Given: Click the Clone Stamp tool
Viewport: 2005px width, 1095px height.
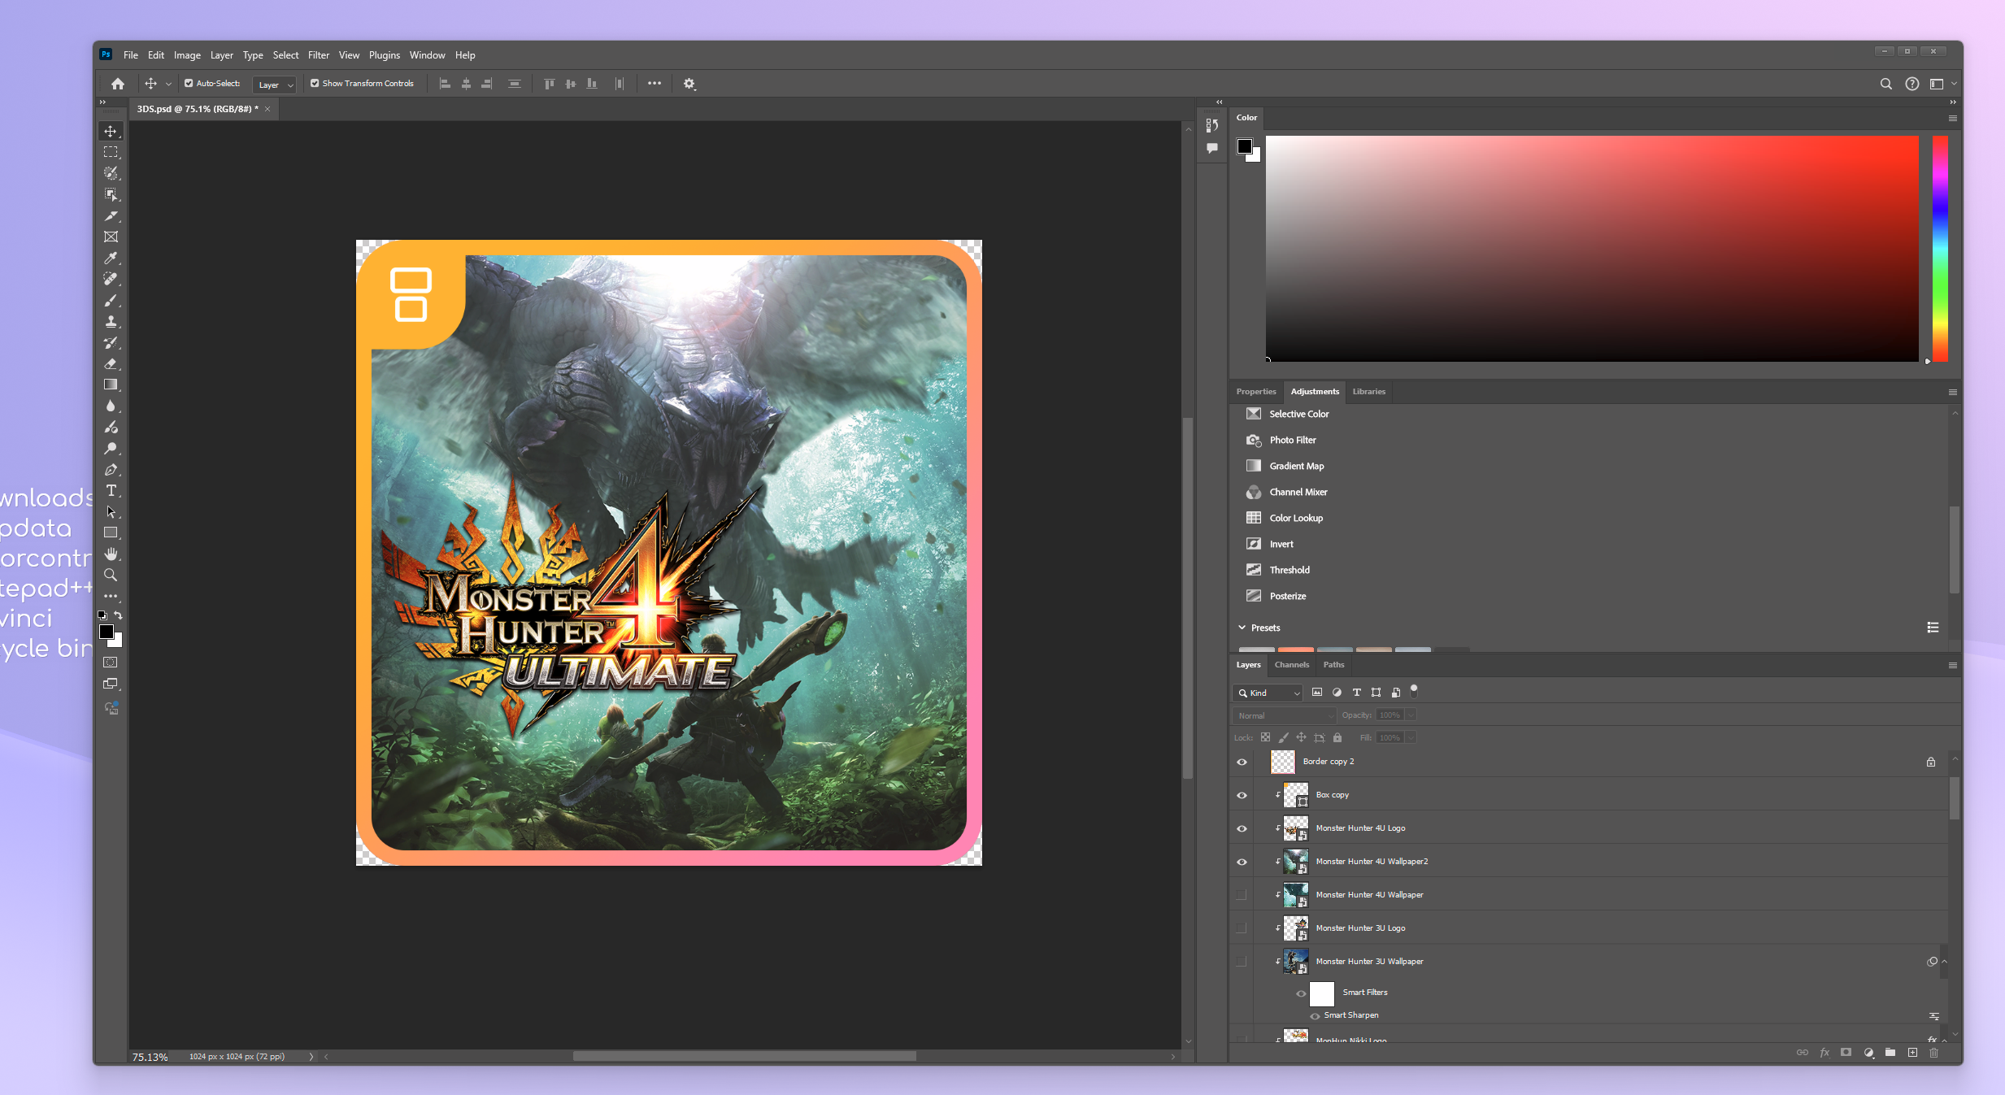Looking at the screenshot, I should point(111,321).
